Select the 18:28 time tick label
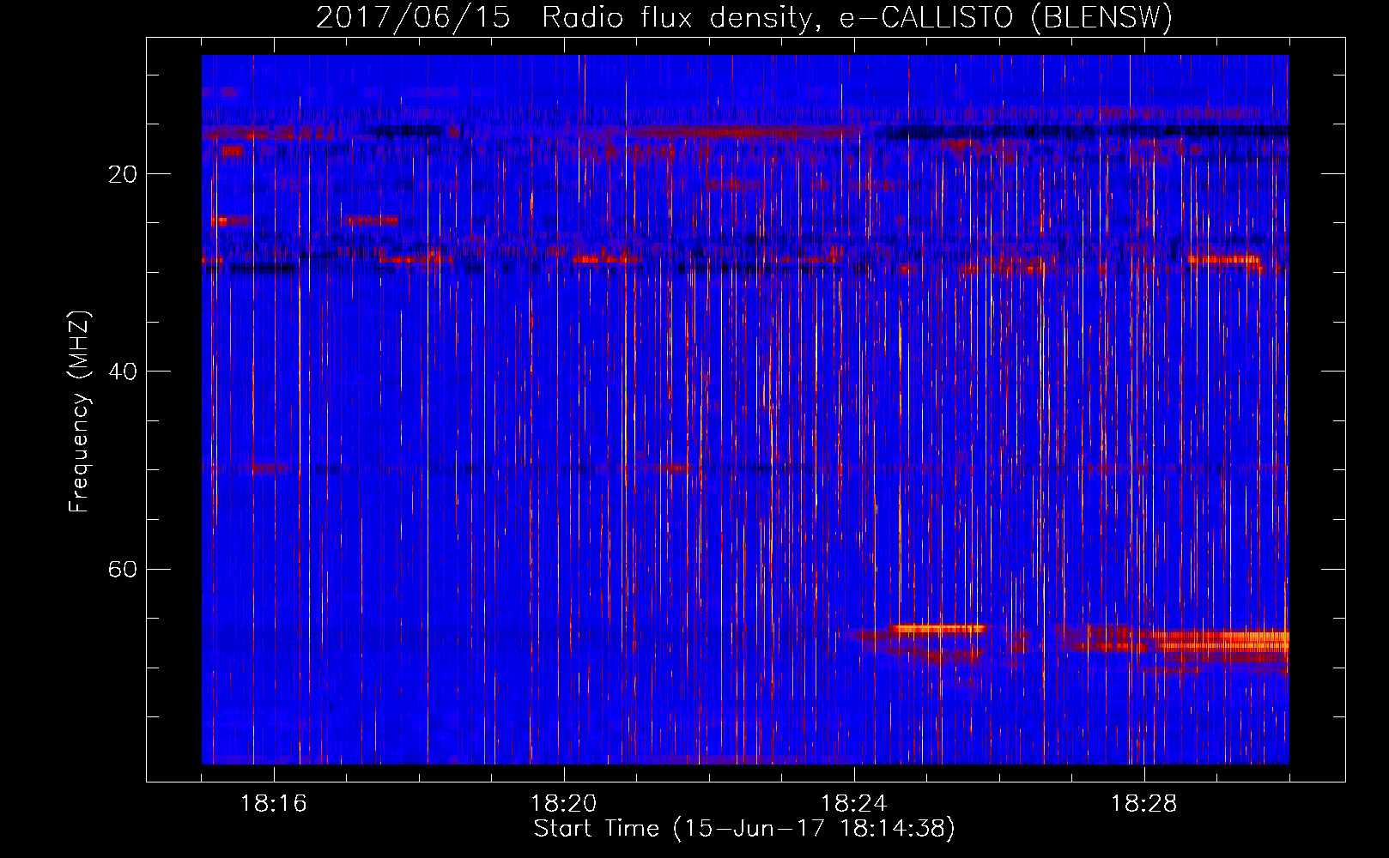Screen dimensions: 1389x858 (1144, 804)
